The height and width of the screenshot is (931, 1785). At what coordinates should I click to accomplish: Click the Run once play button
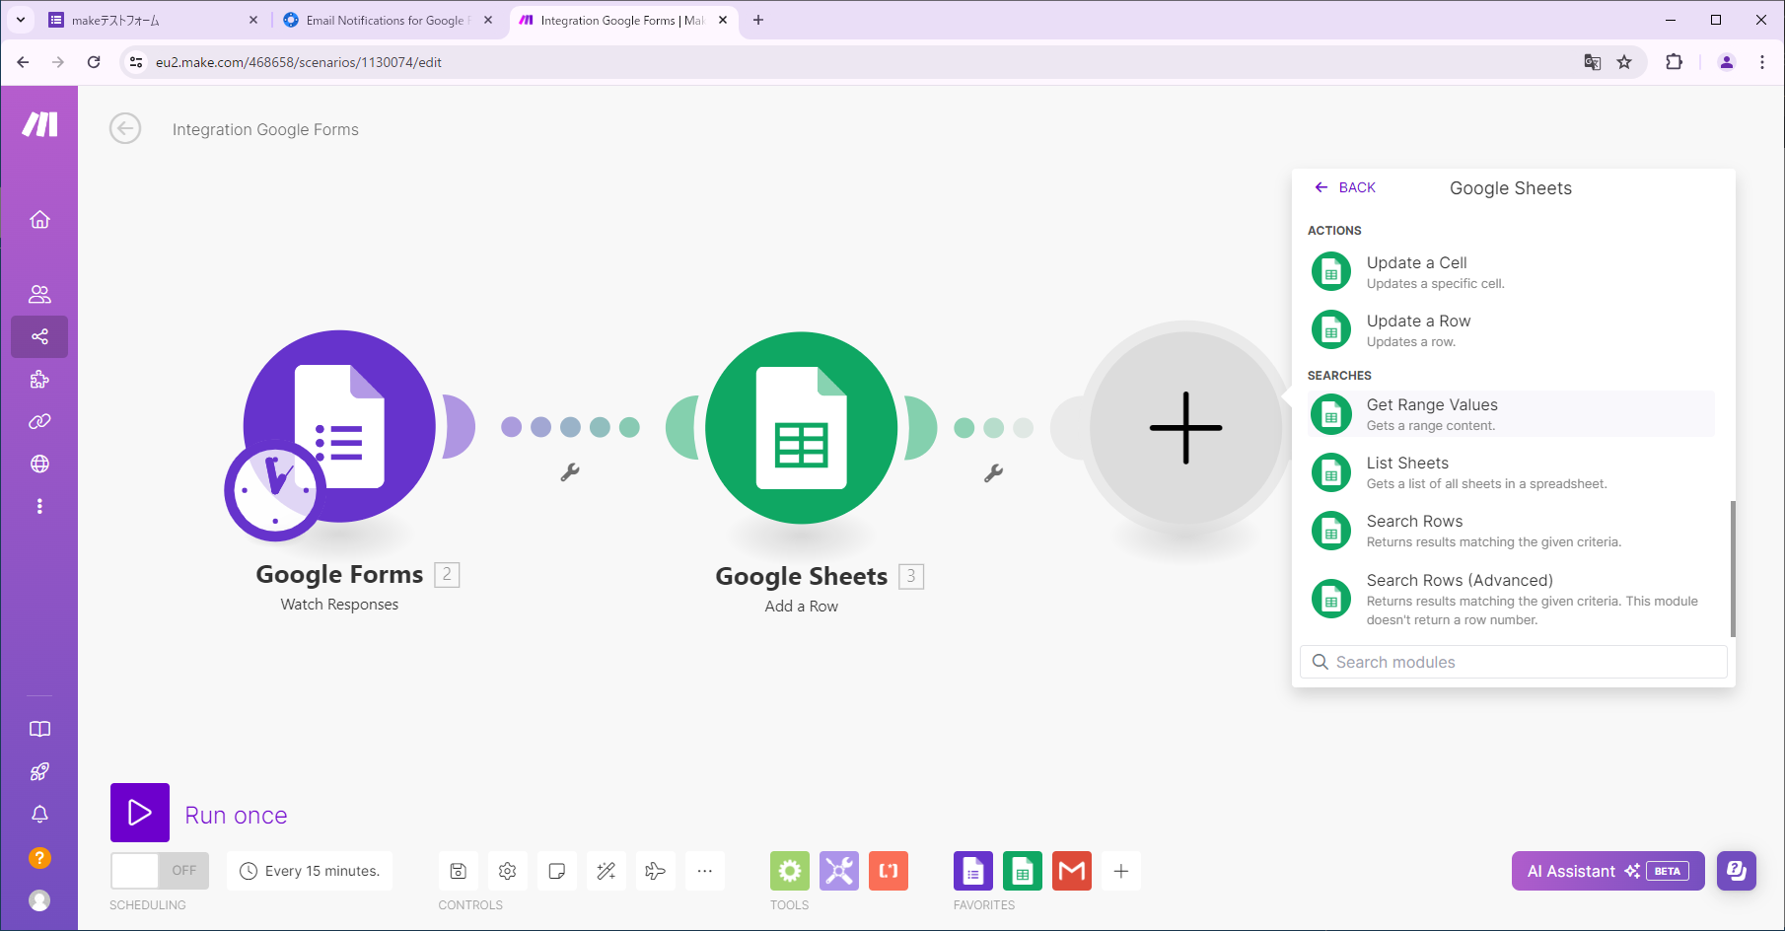(140, 813)
